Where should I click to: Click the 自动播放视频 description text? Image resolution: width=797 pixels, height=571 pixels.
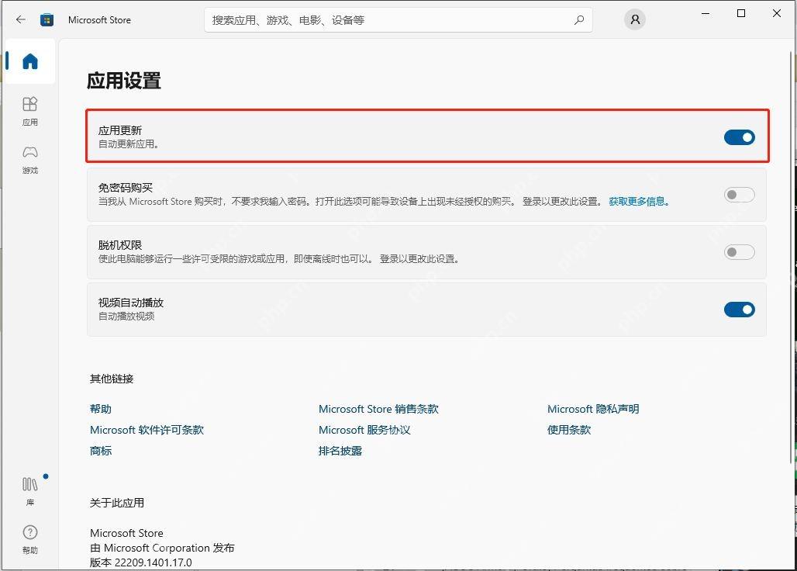tap(126, 317)
